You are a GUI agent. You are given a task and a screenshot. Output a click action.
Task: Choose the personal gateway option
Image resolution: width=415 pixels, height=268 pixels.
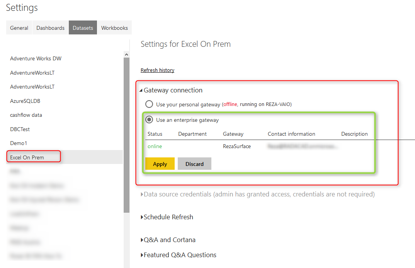pos(149,104)
